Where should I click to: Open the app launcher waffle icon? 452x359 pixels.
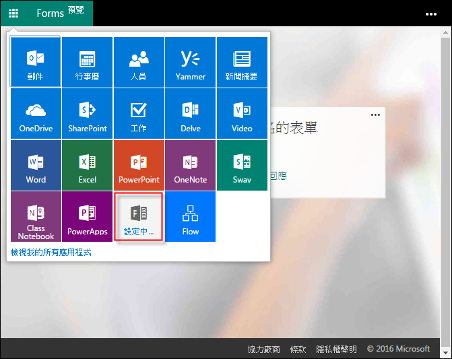click(13, 13)
